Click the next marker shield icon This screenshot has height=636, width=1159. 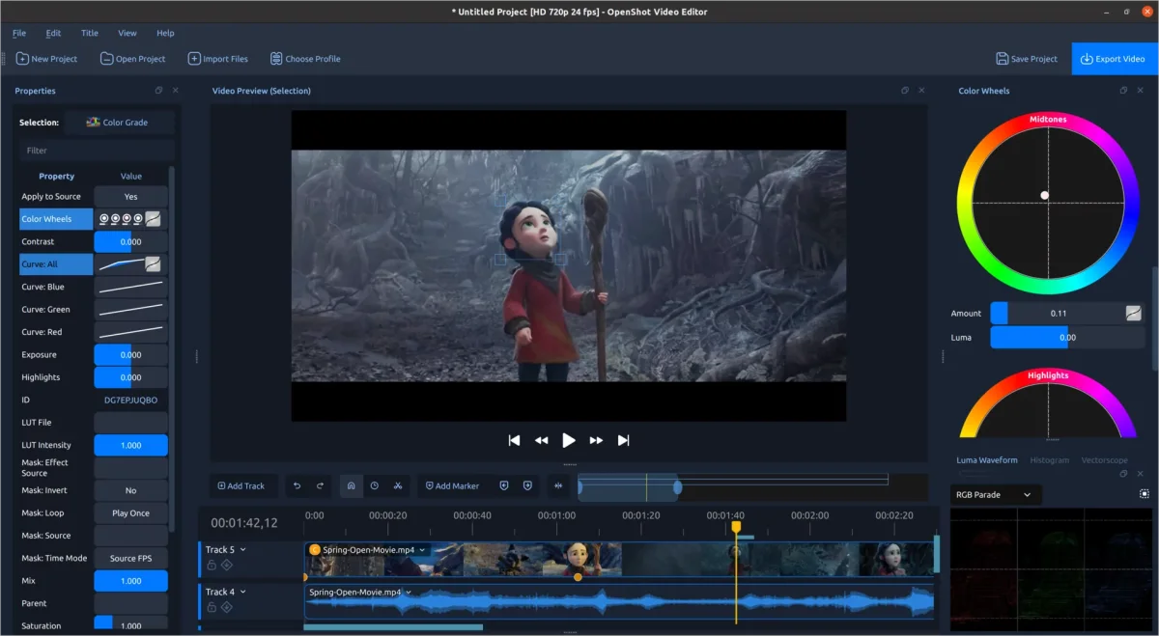coord(527,485)
